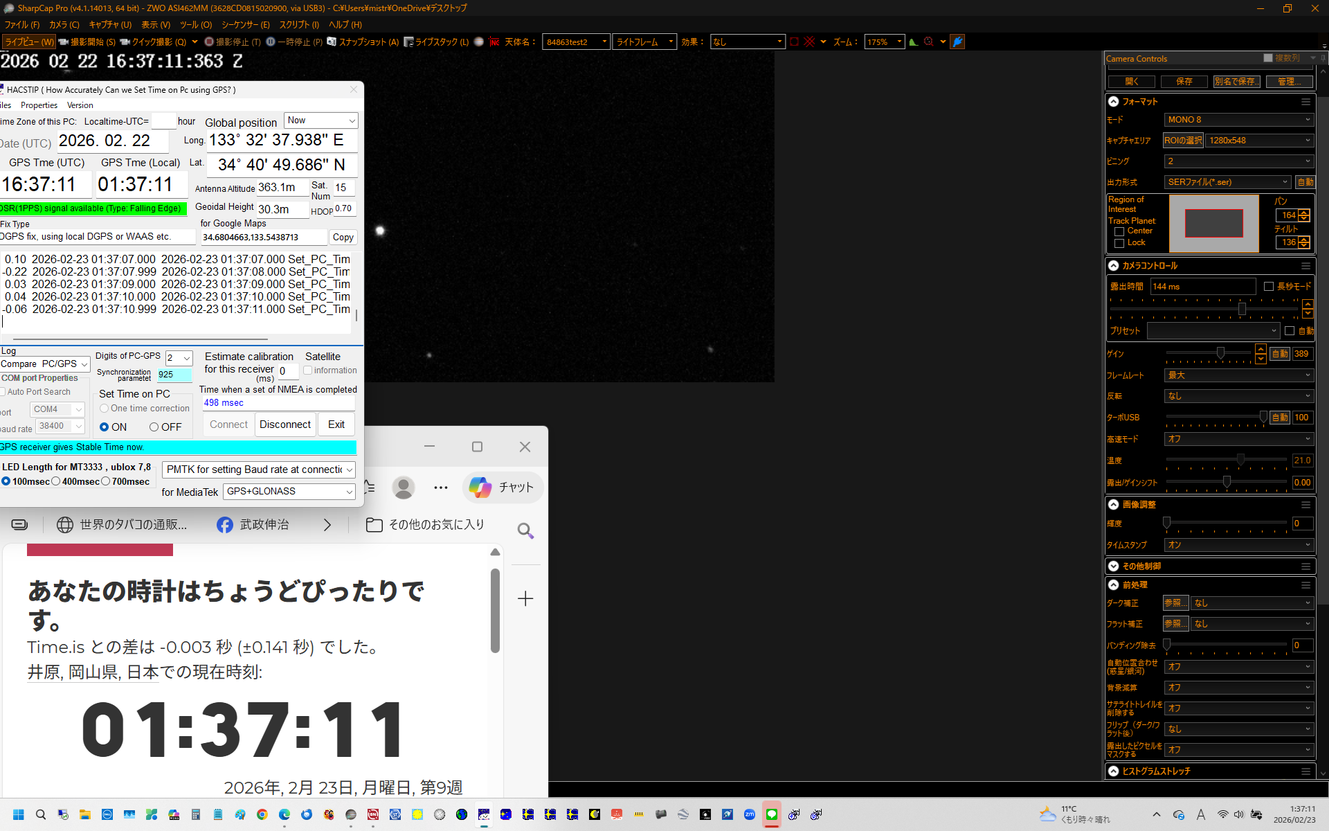1329x831 pixels.
Task: Click the ゲイン gain slider
Action: coord(1220,353)
